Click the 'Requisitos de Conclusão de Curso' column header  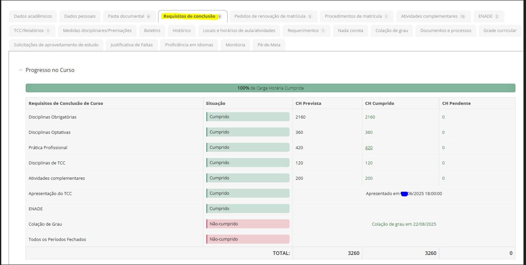tap(66, 103)
